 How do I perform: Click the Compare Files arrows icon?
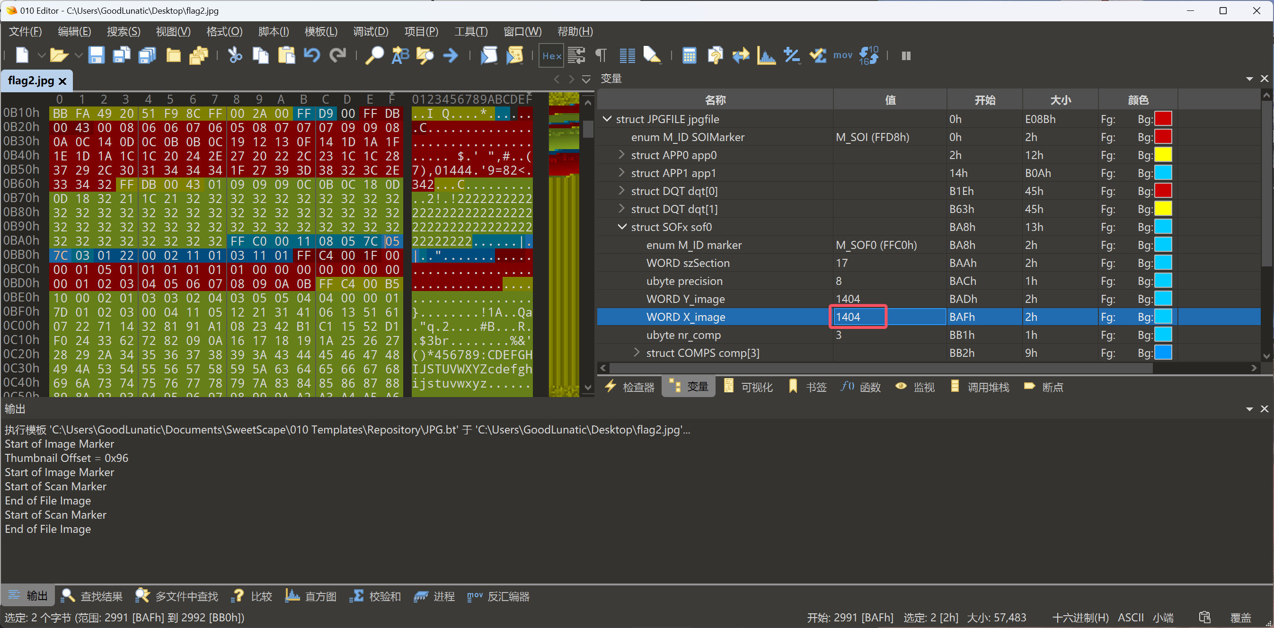coord(740,55)
